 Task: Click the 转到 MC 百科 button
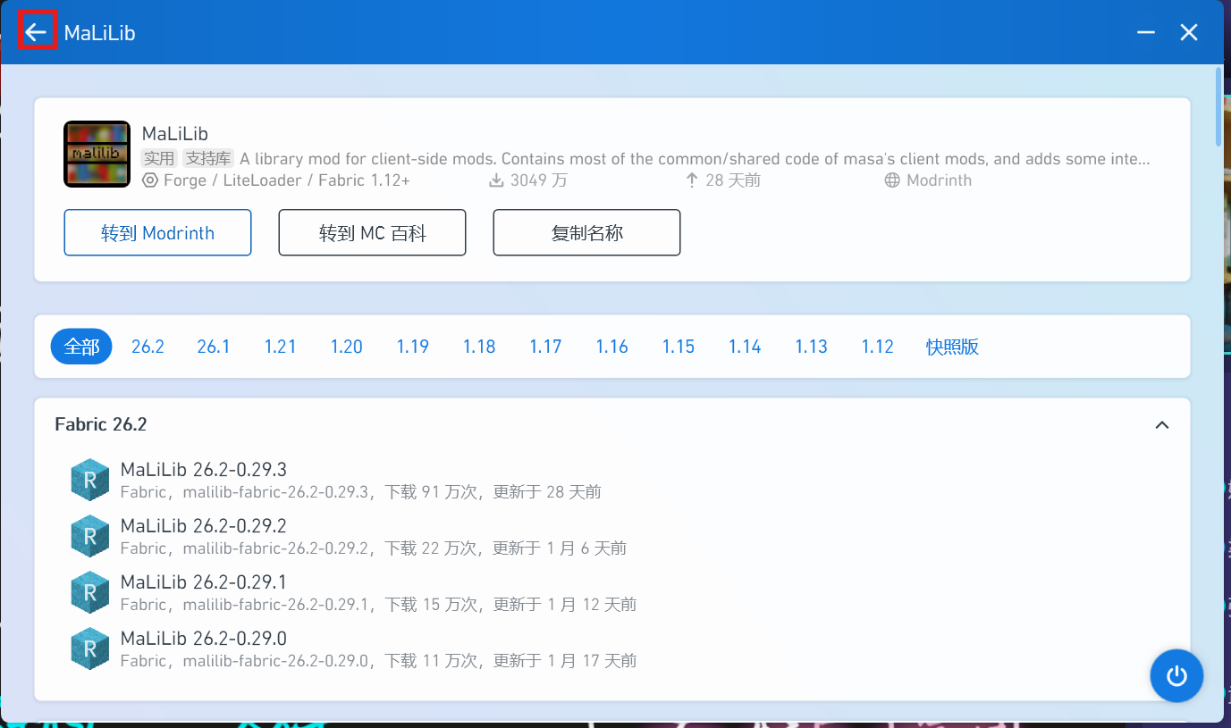(x=373, y=233)
